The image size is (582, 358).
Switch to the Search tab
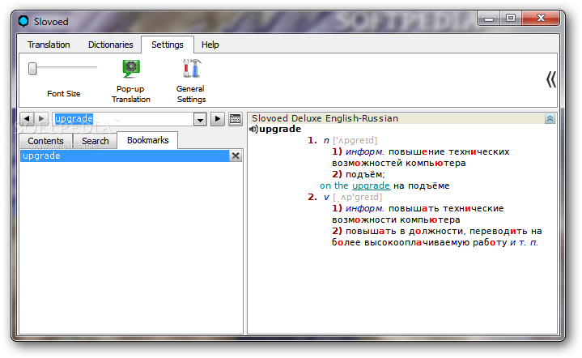(96, 141)
